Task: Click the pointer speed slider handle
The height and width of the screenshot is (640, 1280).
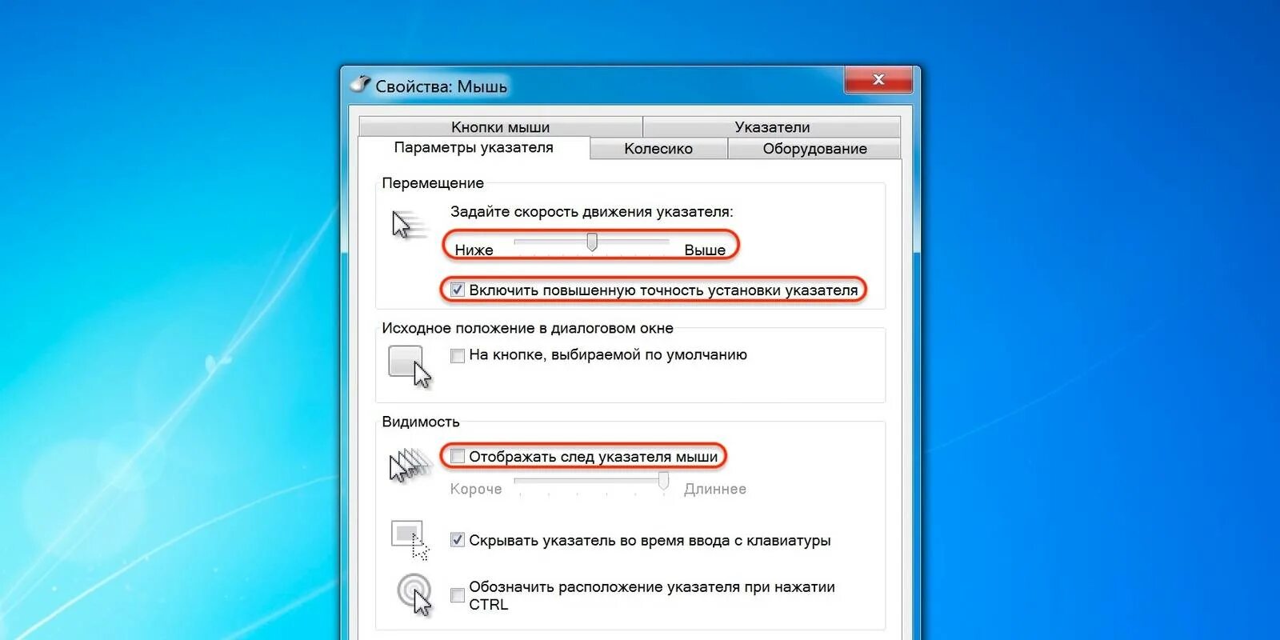Action: point(592,242)
